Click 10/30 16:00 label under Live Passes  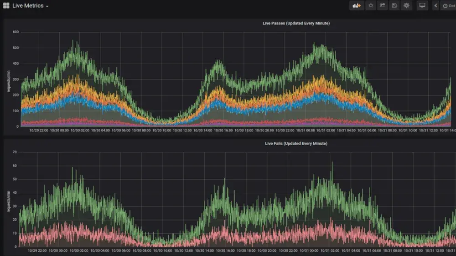223,131
